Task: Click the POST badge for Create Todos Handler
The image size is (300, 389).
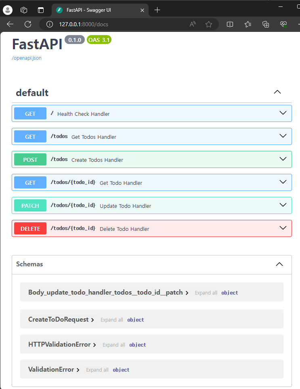Action: (30, 159)
